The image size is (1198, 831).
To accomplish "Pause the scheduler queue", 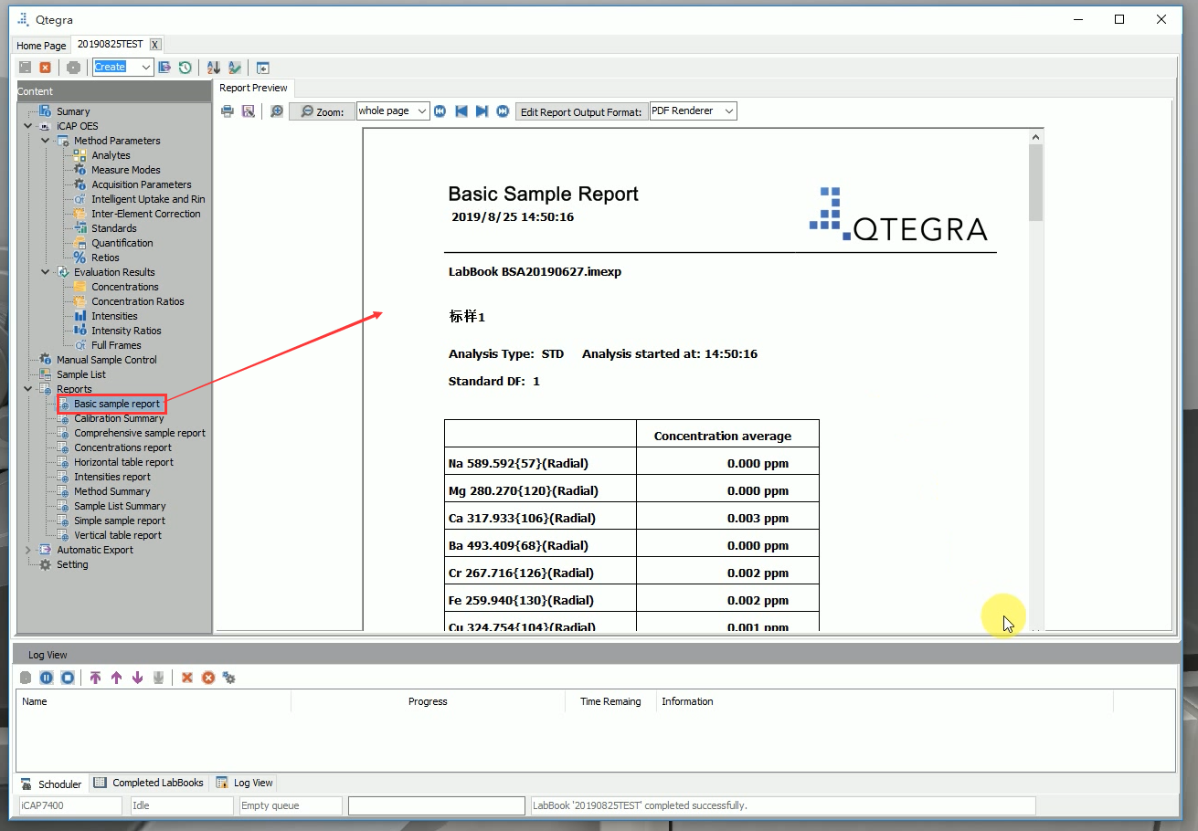I will point(46,678).
